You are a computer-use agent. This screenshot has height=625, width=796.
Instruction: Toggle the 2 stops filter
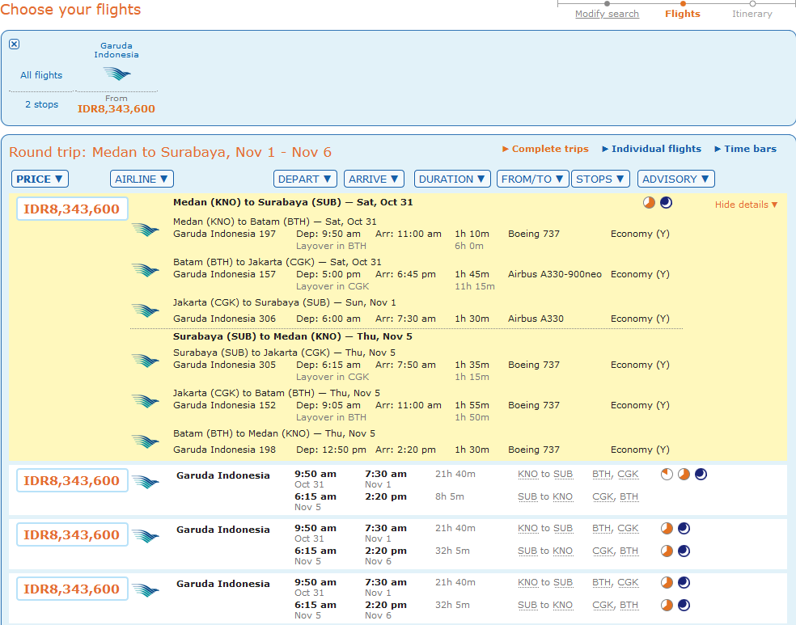coord(41,103)
